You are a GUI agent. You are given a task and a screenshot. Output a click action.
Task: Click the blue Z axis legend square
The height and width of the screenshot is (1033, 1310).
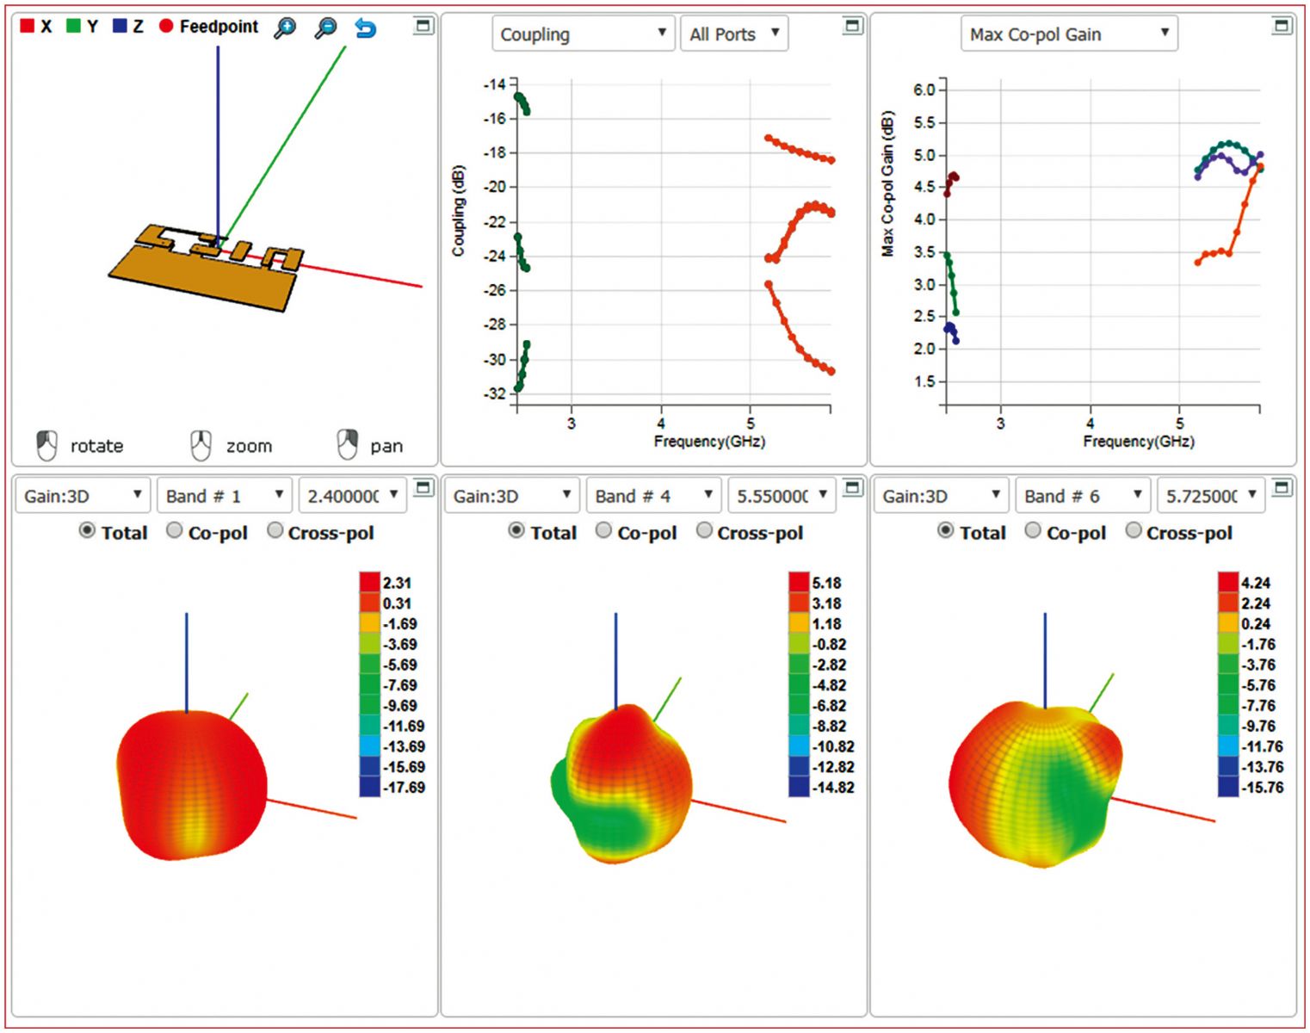120,26
